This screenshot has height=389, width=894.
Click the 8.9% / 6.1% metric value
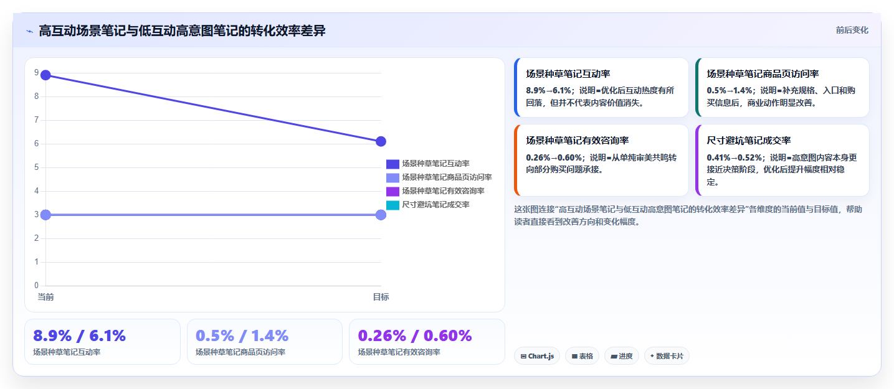79,336
